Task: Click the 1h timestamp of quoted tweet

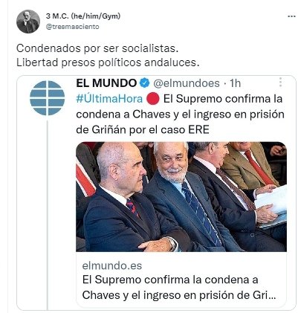Action: [x=235, y=83]
